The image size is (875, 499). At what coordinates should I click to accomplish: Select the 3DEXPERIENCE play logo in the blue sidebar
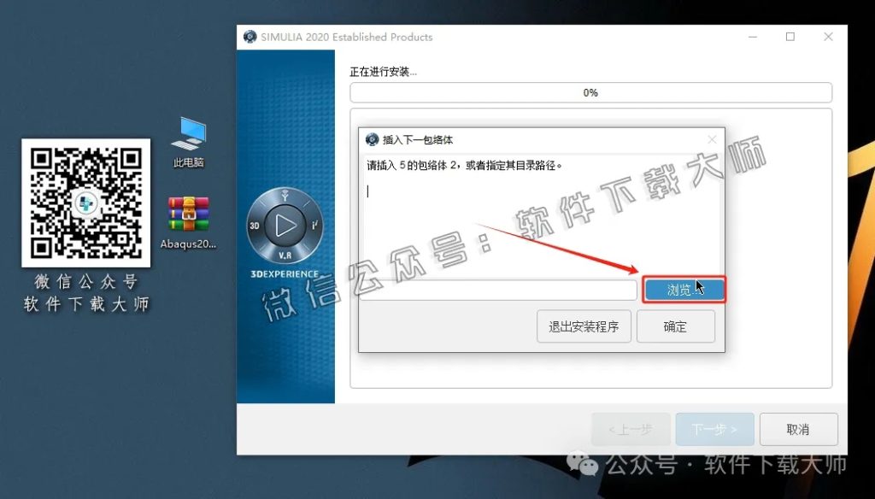pyautogui.click(x=285, y=226)
